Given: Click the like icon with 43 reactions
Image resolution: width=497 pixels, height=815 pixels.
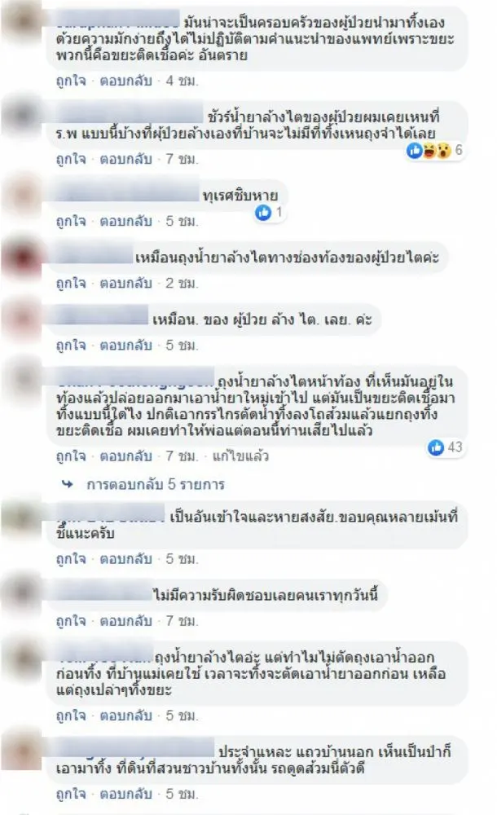Looking at the screenshot, I should (x=436, y=447).
